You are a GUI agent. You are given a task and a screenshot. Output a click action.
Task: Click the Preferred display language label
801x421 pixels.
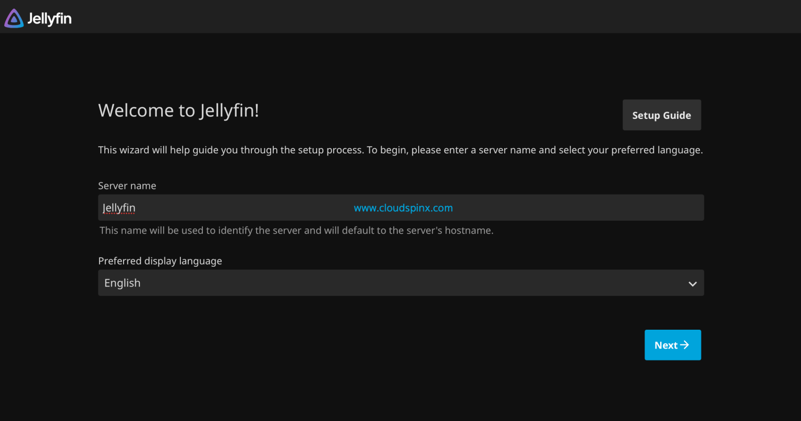(160, 261)
